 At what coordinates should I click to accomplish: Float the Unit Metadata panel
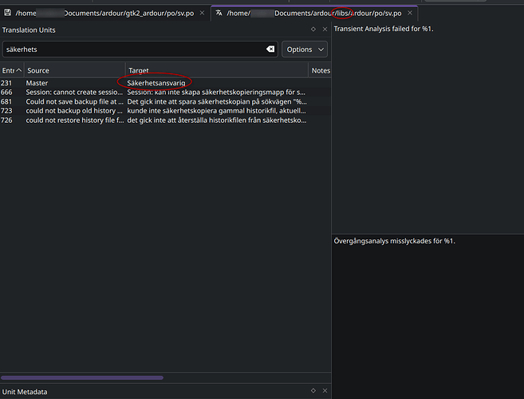[x=313, y=391]
